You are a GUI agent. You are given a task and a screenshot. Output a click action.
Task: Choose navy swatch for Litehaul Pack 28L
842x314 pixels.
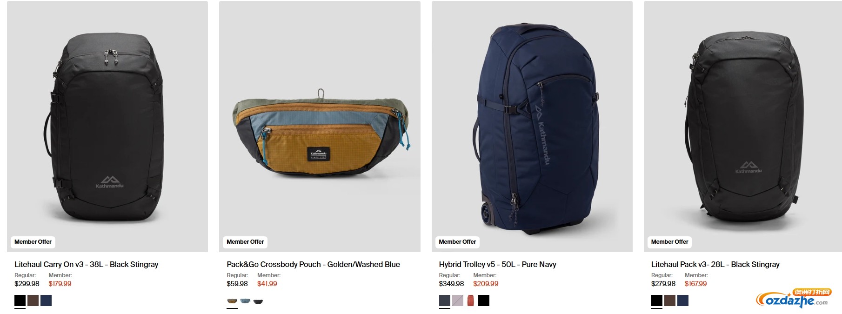[x=683, y=301]
